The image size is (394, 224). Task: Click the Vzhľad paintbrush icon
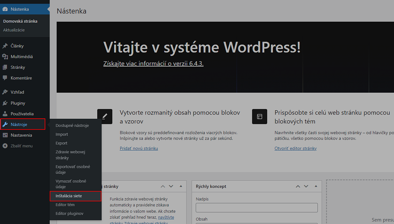coord(5,92)
